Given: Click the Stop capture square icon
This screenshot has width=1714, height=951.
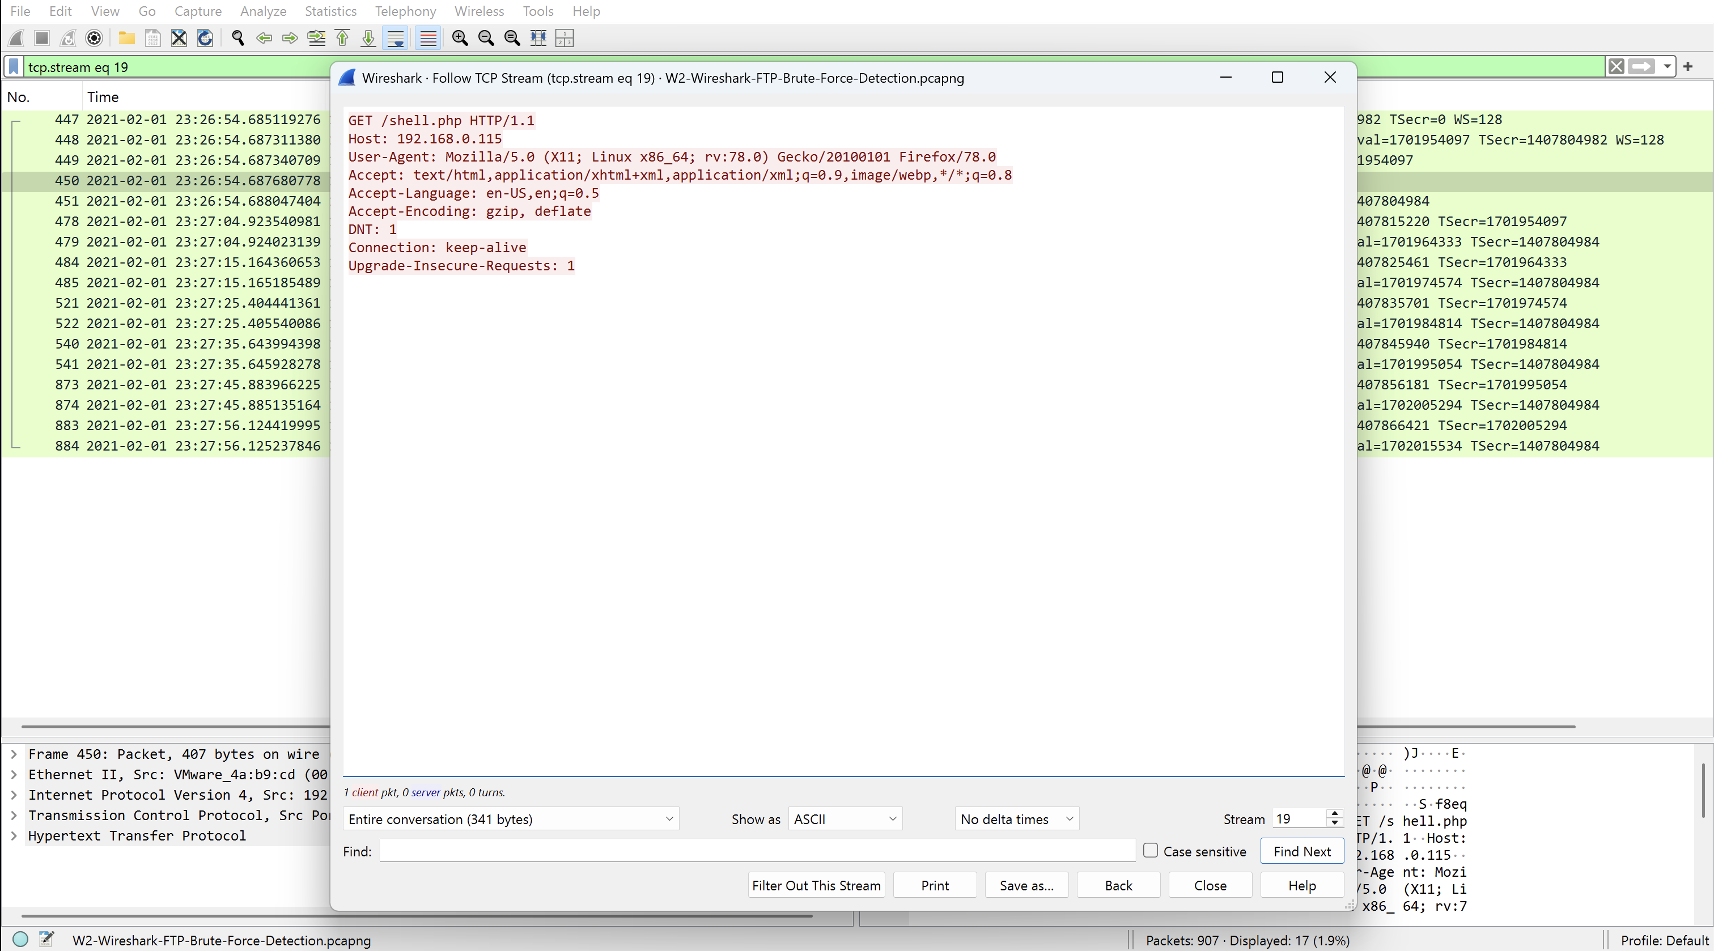Looking at the screenshot, I should pyautogui.click(x=42, y=38).
